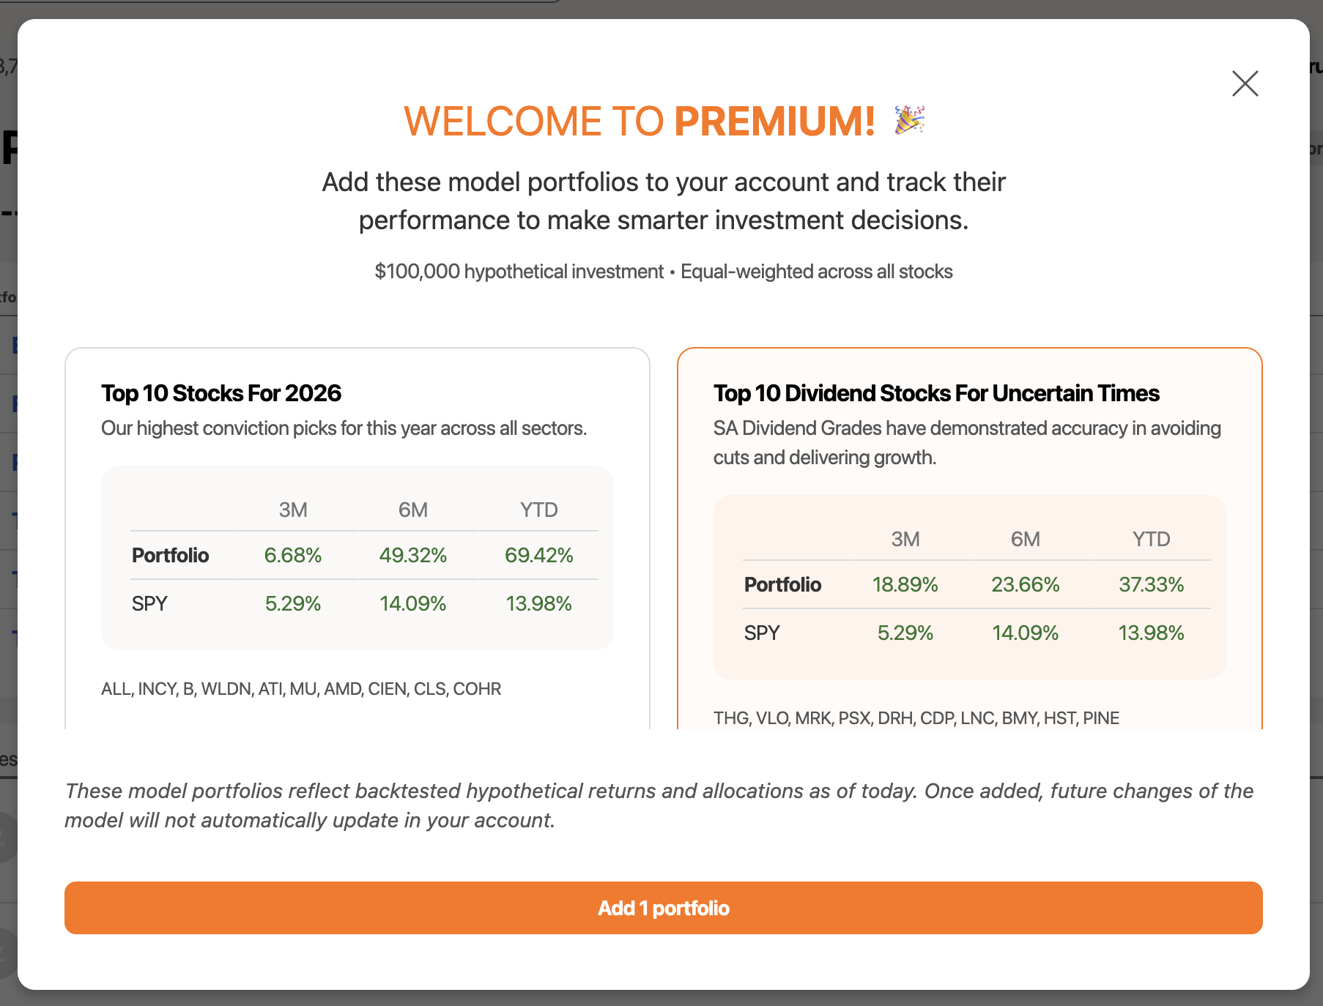1323x1006 pixels.
Task: Click the SPY row in dividend stocks table
Action: tap(976, 633)
